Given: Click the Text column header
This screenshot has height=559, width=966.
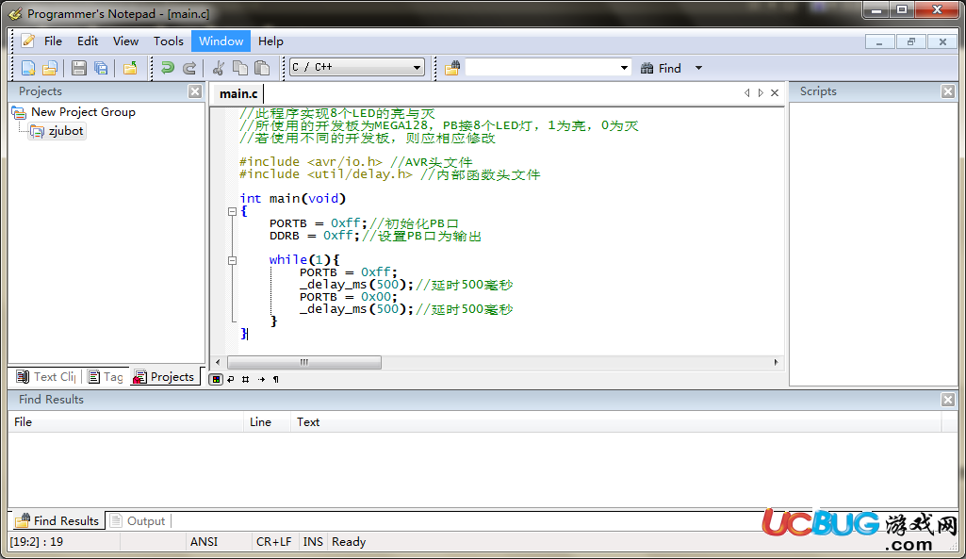Looking at the screenshot, I should coord(615,422).
